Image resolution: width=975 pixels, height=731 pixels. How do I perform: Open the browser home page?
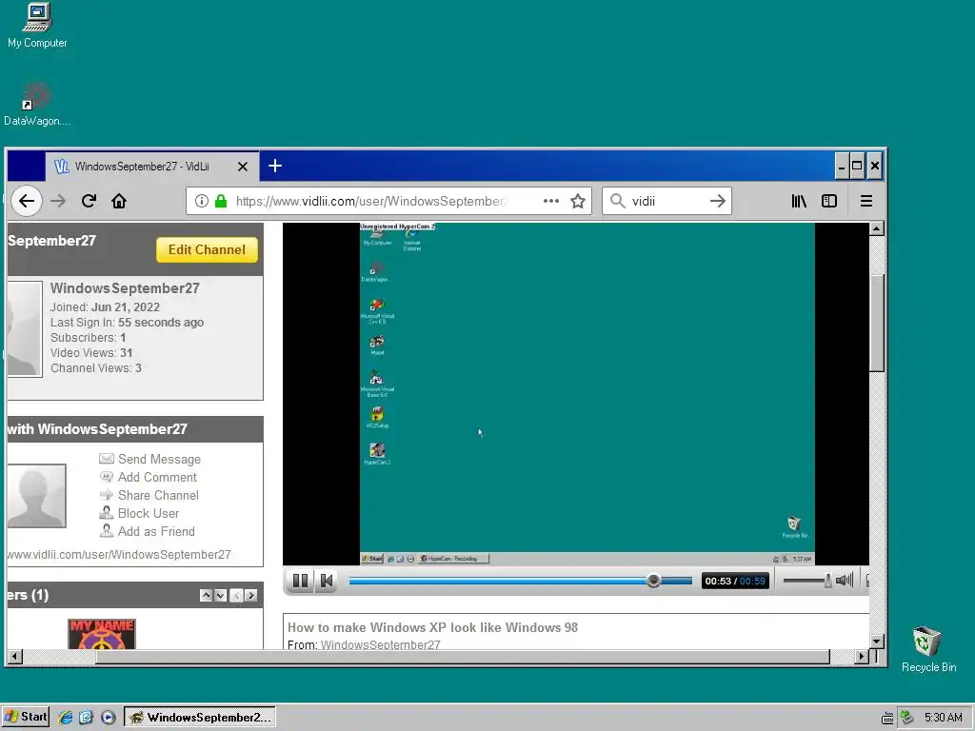pos(119,201)
